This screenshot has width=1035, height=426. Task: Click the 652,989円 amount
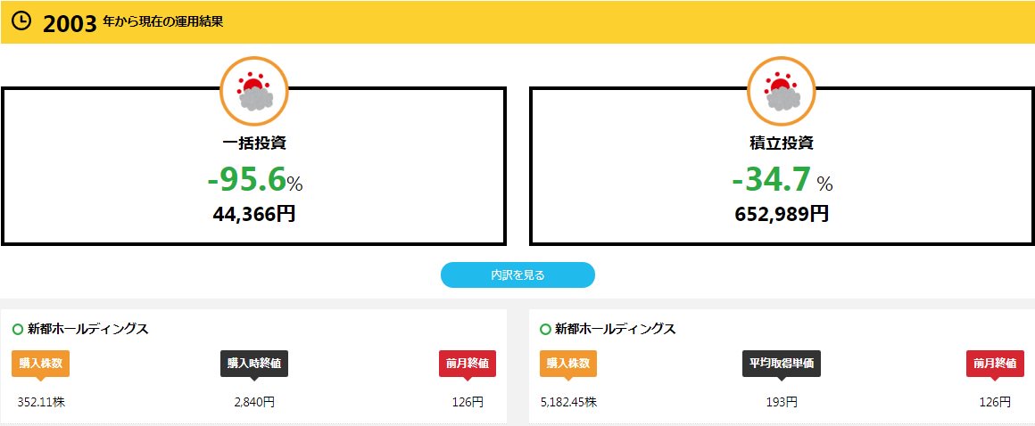tap(782, 214)
